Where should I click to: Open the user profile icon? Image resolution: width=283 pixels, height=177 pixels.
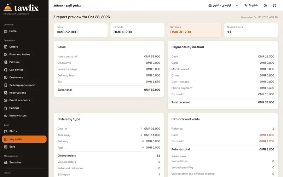[274, 5]
